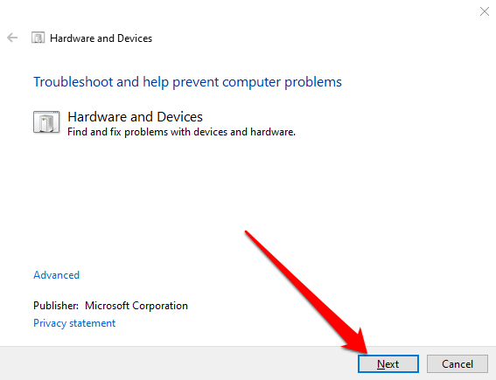The image size is (496, 380).
Task: Click the word "Troubleshoot" in the blue heading
Action: pyautogui.click(x=73, y=82)
